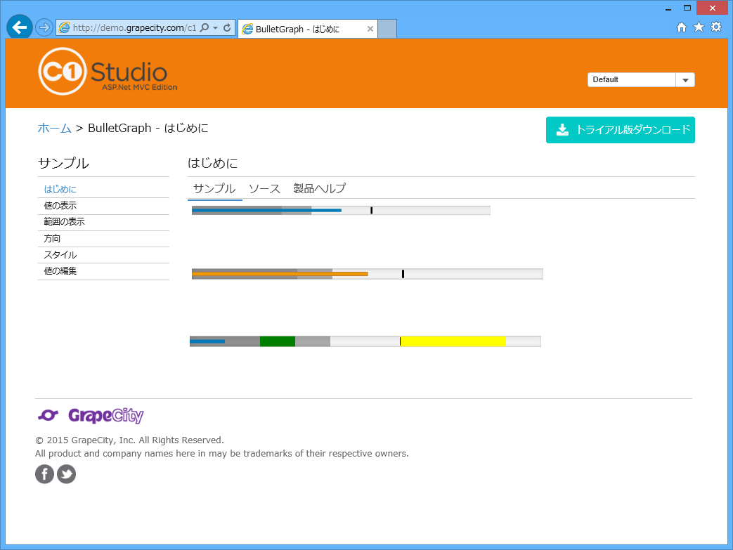
Task: Refresh the page using the reload icon
Action: click(x=228, y=27)
